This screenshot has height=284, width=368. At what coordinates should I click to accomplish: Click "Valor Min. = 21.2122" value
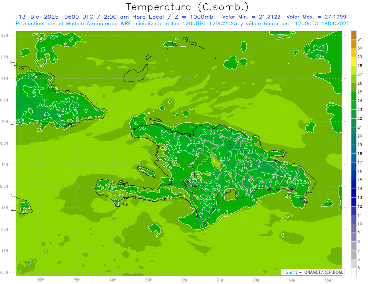pyautogui.click(x=251, y=17)
